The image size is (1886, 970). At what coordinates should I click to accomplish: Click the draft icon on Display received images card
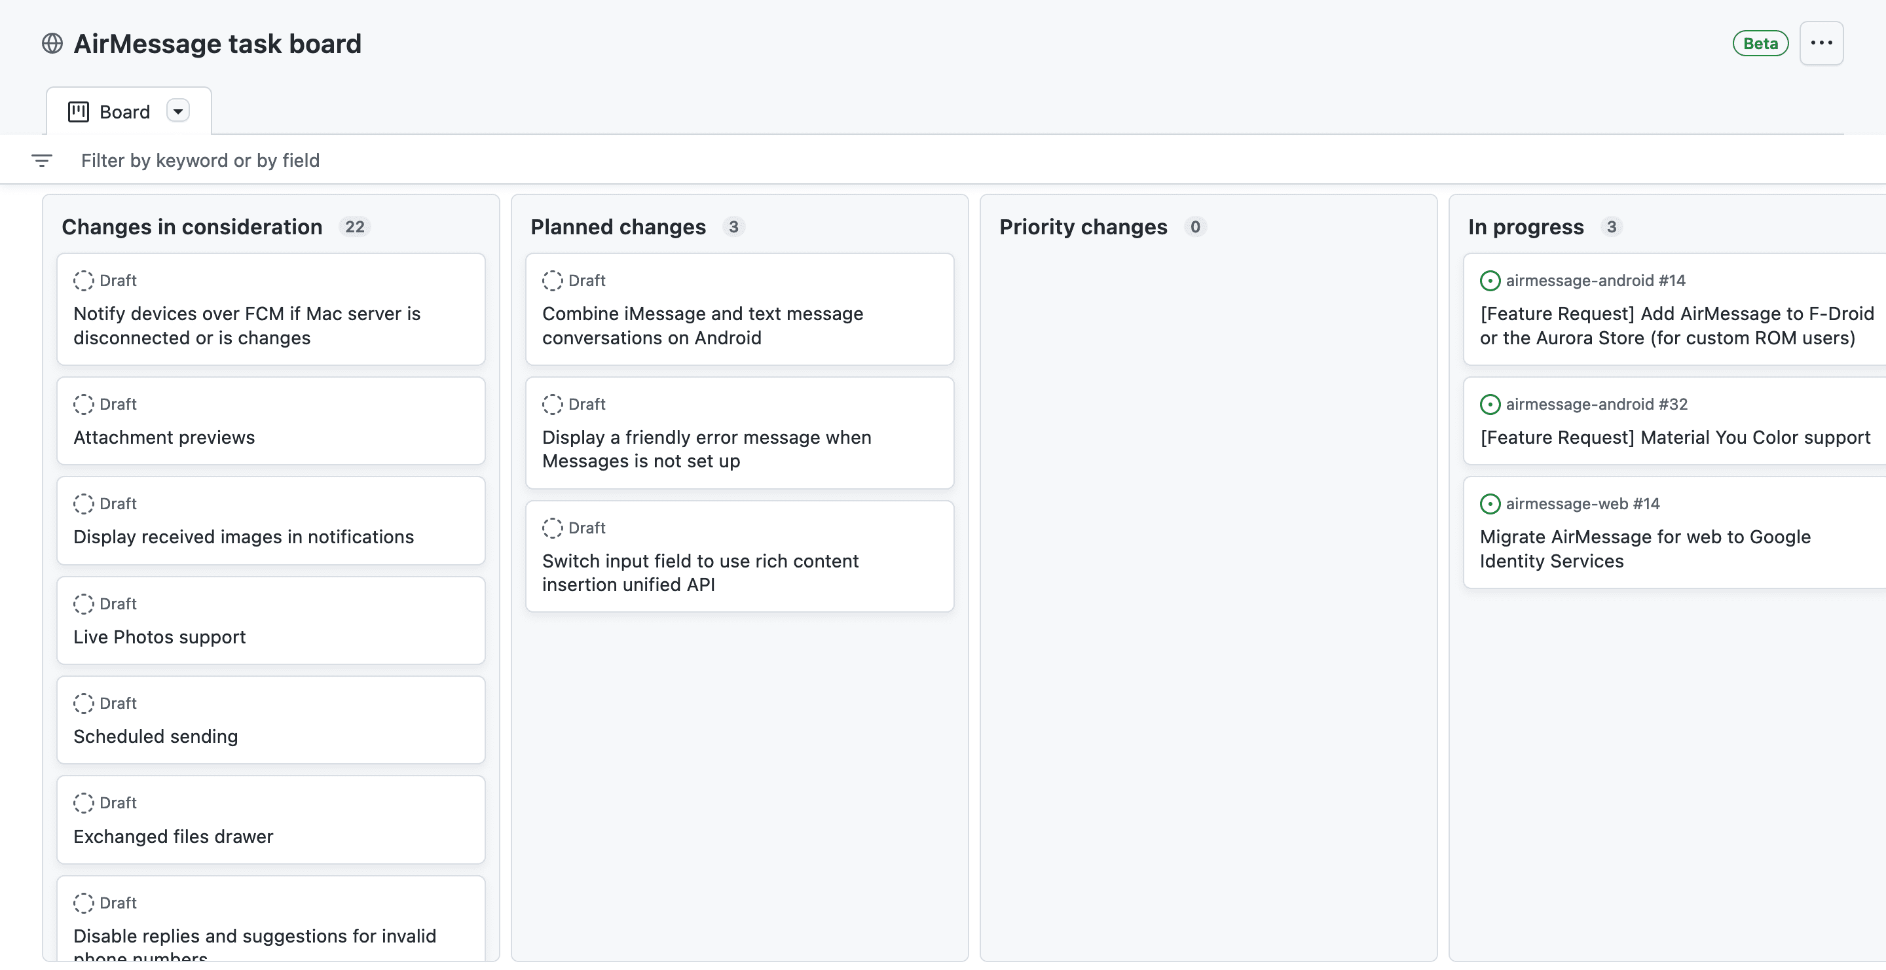(x=83, y=503)
